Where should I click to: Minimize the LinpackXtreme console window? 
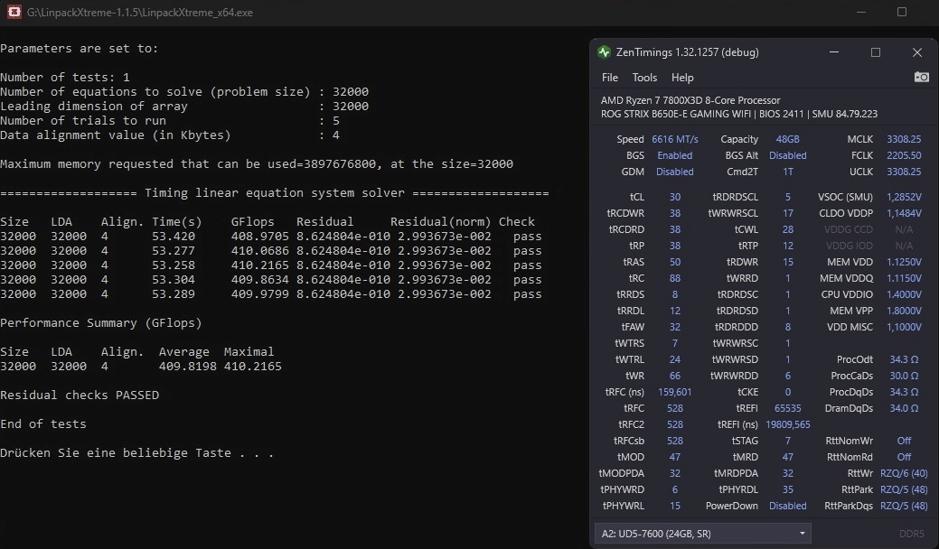[x=861, y=12]
